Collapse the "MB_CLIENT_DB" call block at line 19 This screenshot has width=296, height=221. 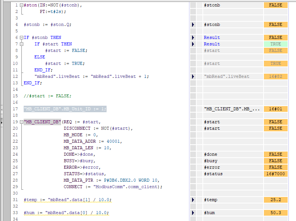[x=21, y=122]
